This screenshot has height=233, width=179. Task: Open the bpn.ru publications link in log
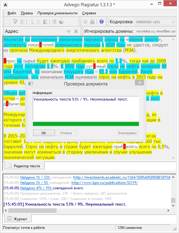pos(105,183)
